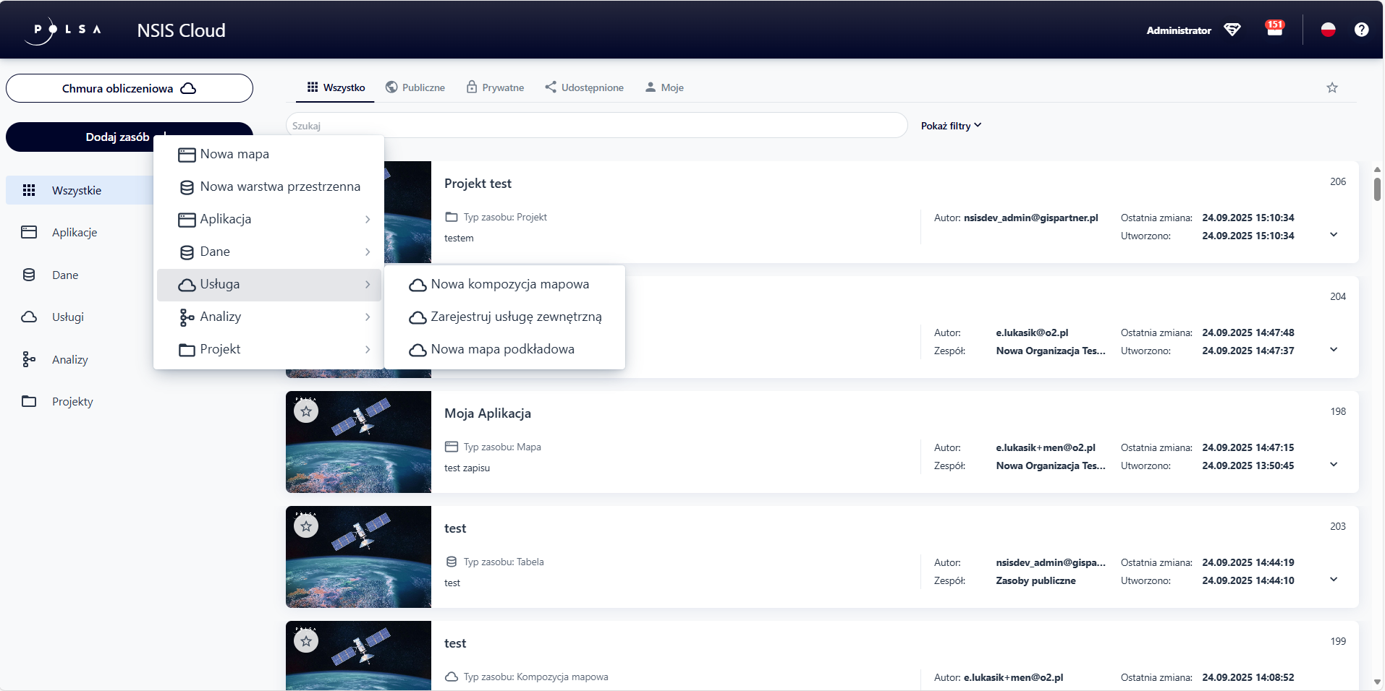
Task: Toggle favorite star on Moja Aplikacja thumbnail
Action: (x=306, y=412)
